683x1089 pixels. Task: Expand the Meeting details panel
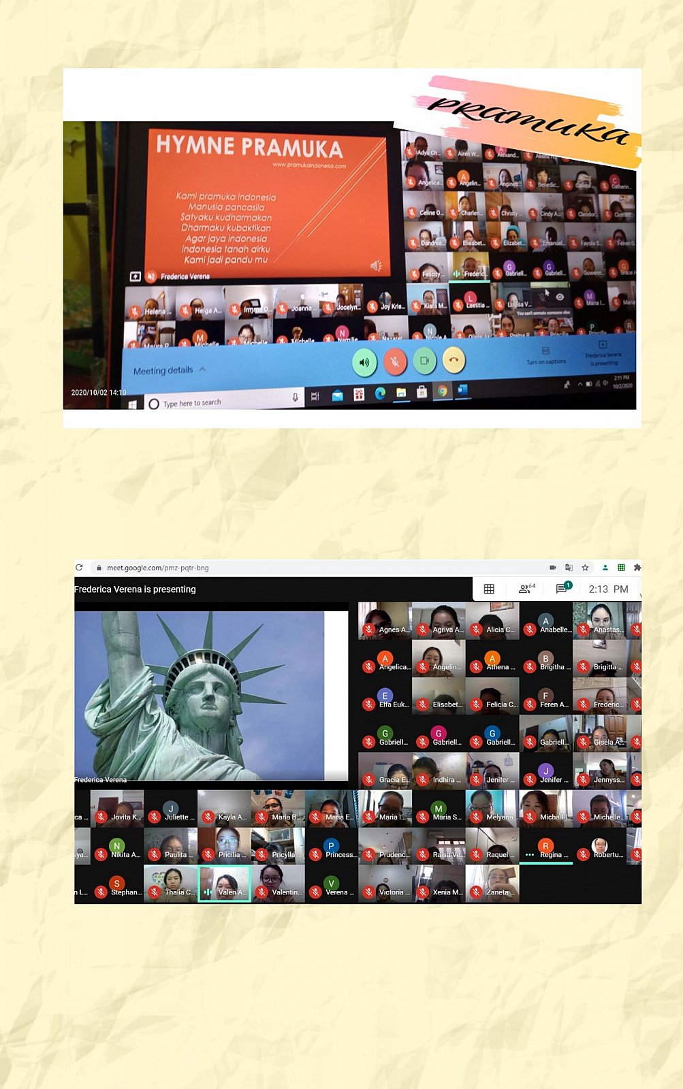click(170, 370)
